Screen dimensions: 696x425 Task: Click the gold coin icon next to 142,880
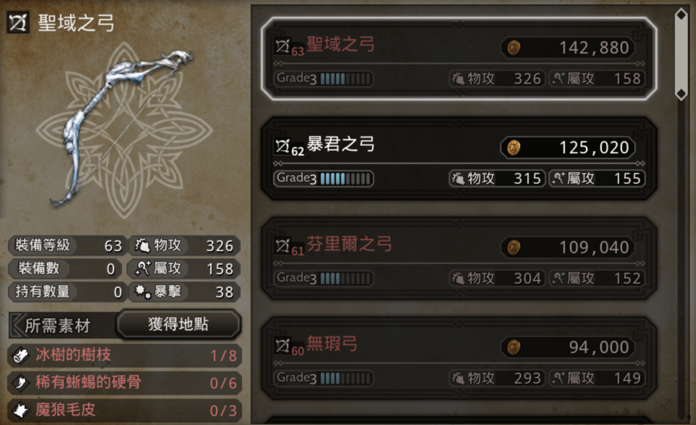pyautogui.click(x=513, y=48)
